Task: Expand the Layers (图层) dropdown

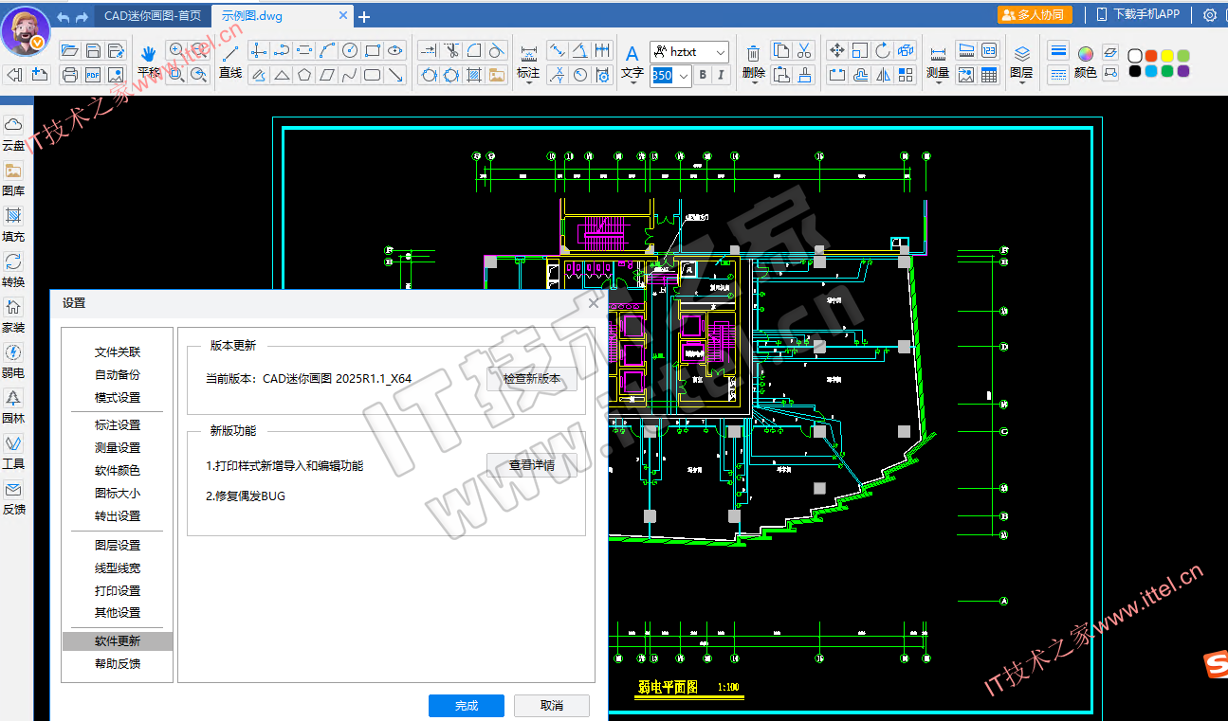Action: pyautogui.click(x=1021, y=83)
